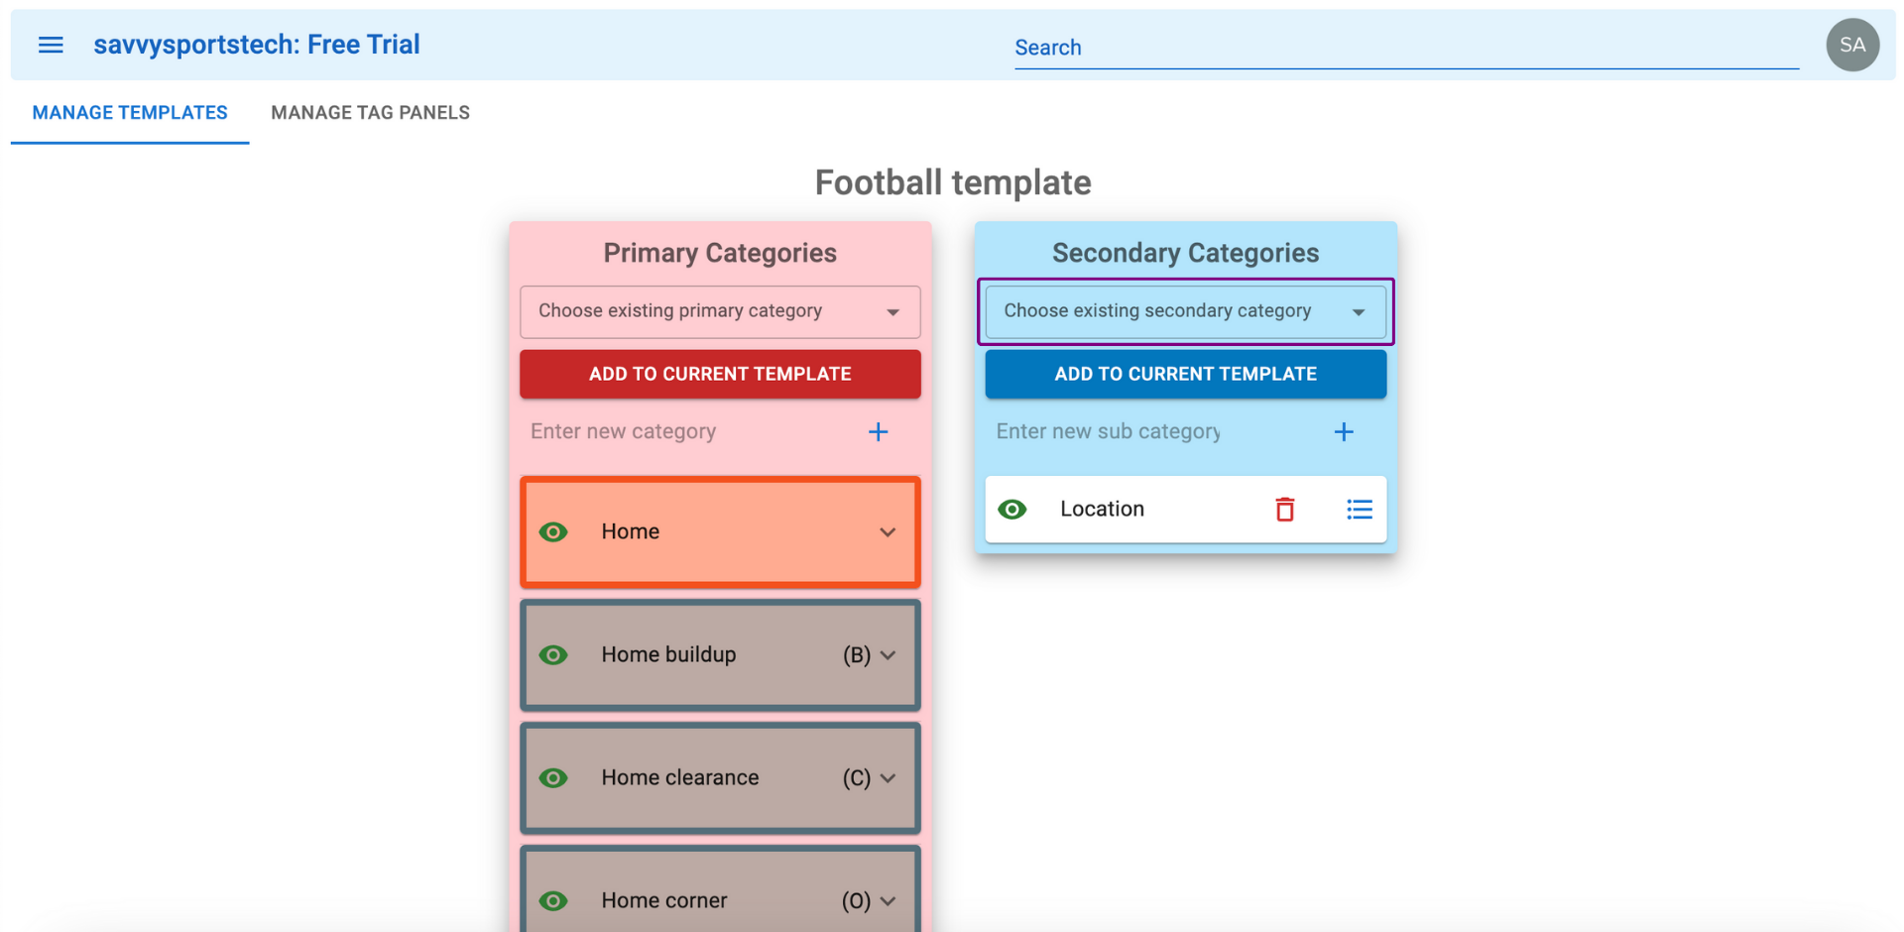Hide the Home buildup category

tap(553, 655)
